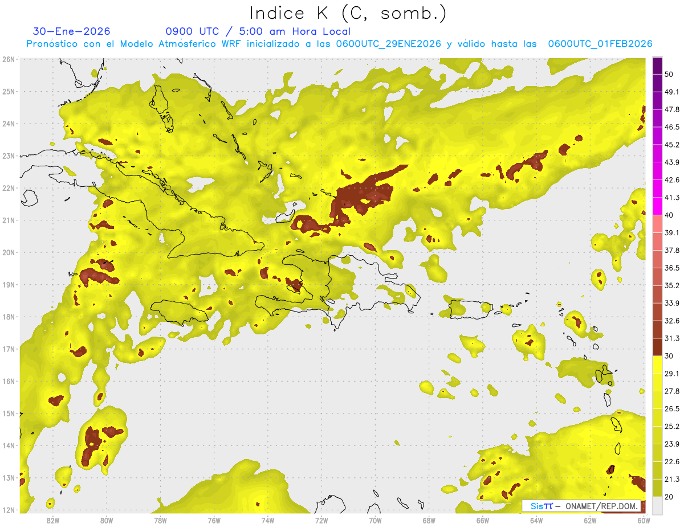The width and height of the screenshot is (684, 528).
Task: Click the legend value "25.2"
Action: point(671,427)
